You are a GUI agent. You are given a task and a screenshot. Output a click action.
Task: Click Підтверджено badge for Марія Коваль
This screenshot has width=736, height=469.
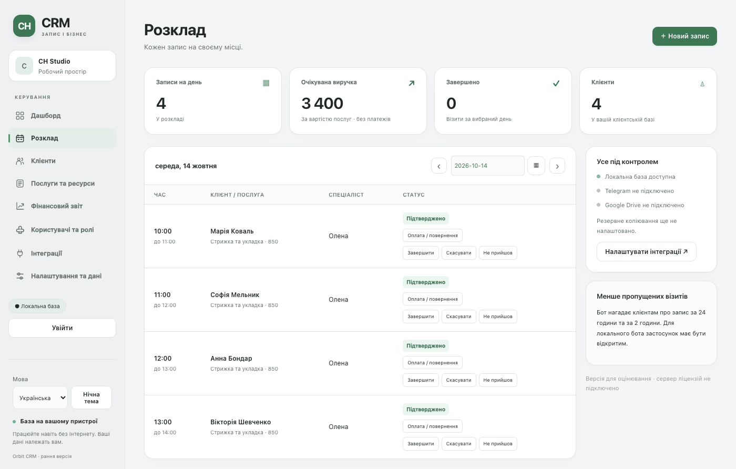click(426, 219)
